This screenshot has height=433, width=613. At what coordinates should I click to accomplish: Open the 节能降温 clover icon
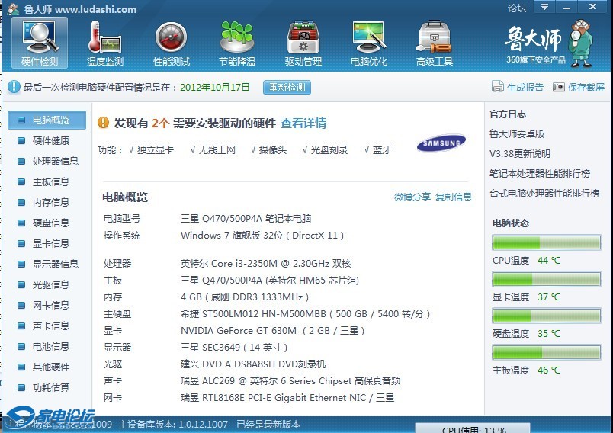pyautogui.click(x=237, y=43)
